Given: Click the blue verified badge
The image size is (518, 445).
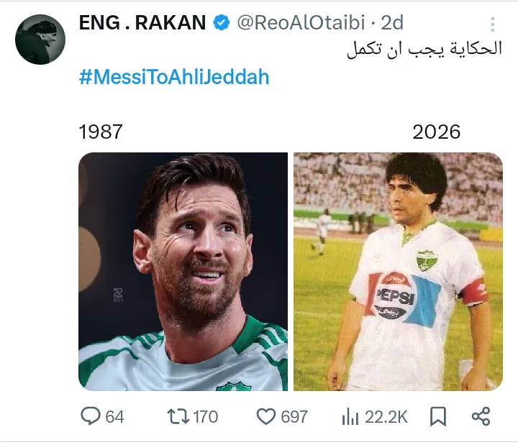Looking at the screenshot, I should click(221, 23).
